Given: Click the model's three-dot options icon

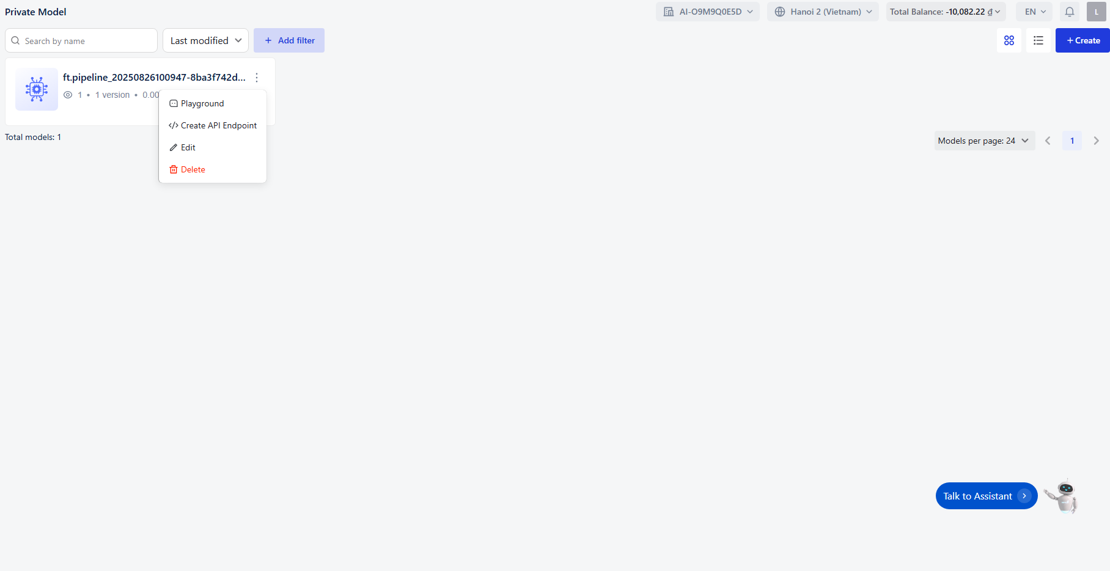Looking at the screenshot, I should click(257, 78).
